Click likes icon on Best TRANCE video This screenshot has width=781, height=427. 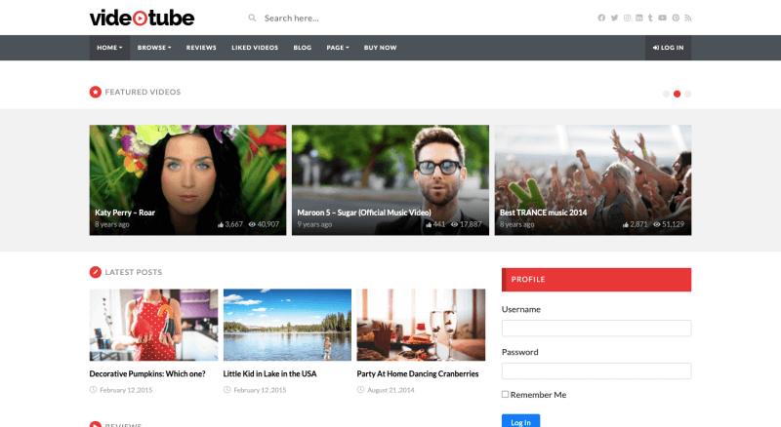(626, 224)
